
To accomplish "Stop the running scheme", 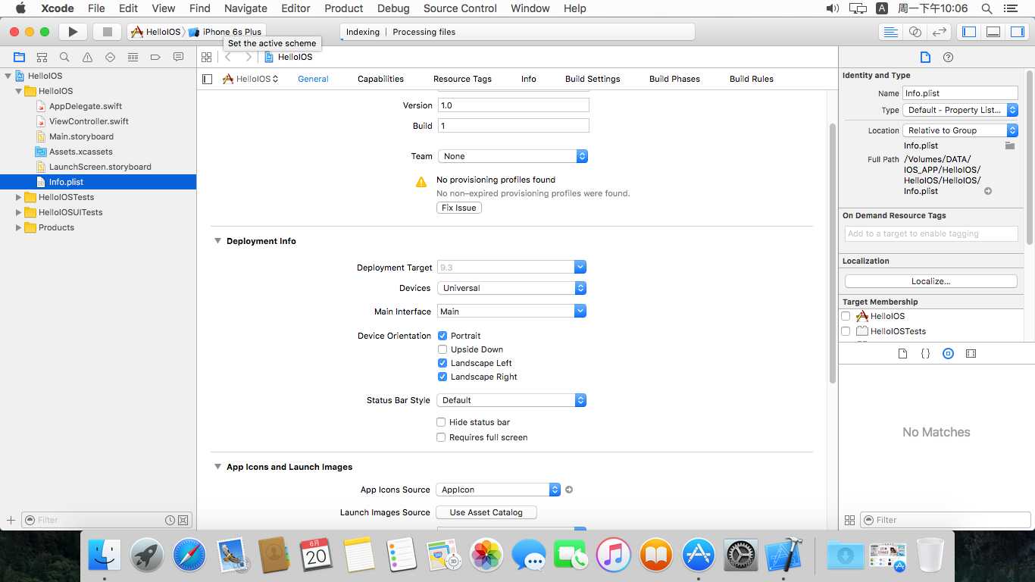I will click(x=107, y=32).
